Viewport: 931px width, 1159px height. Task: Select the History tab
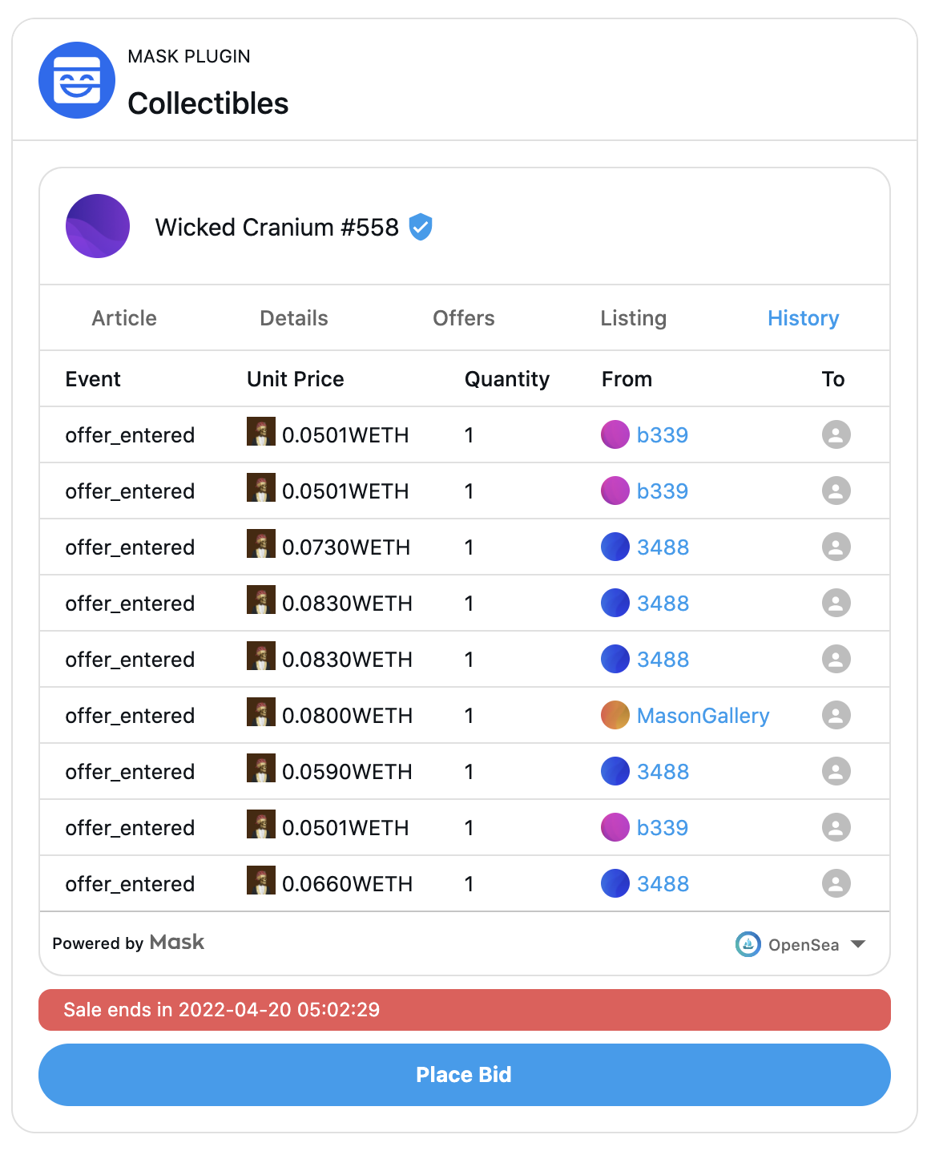(x=803, y=318)
